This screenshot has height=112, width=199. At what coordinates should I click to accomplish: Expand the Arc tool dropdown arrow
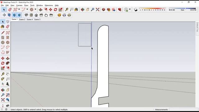(x=27, y=9)
